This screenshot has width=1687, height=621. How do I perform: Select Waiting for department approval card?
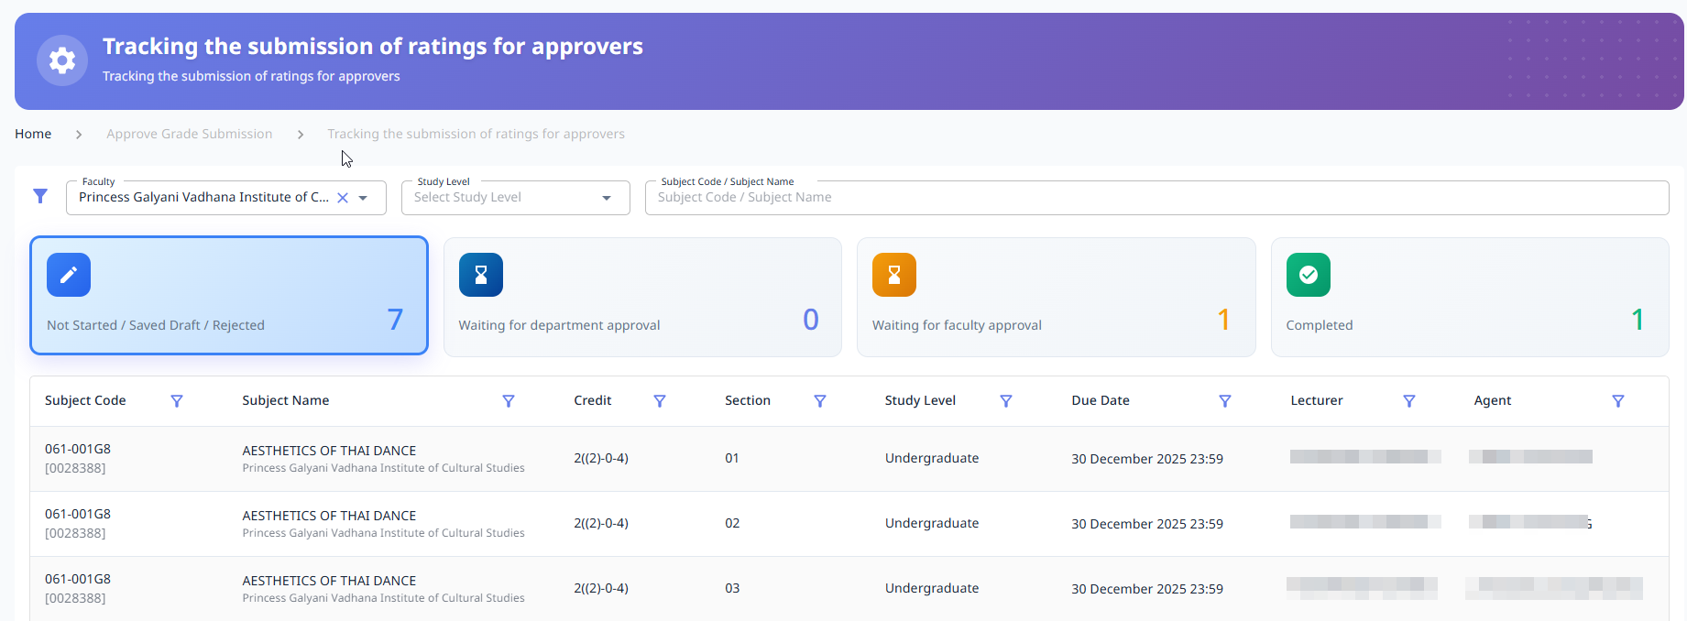click(x=642, y=298)
